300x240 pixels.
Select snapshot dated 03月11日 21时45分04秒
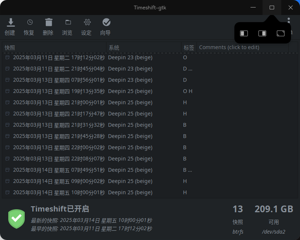[59, 69]
